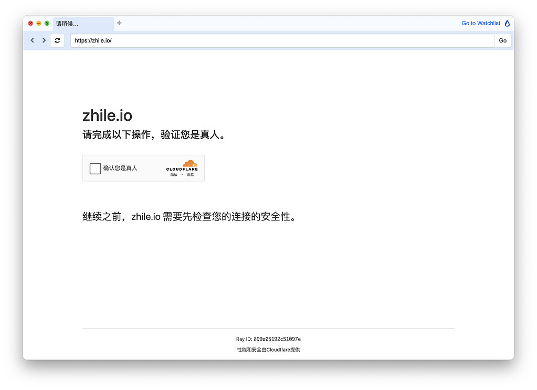The width and height of the screenshot is (537, 390).
Task: Select the 请稍候… tab
Action: 82,24
